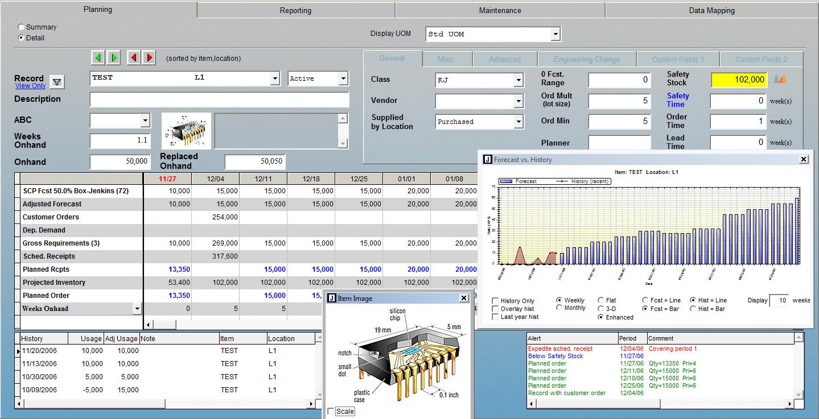Click the chip item image thumbnail
The image size is (819, 419).
point(186,131)
